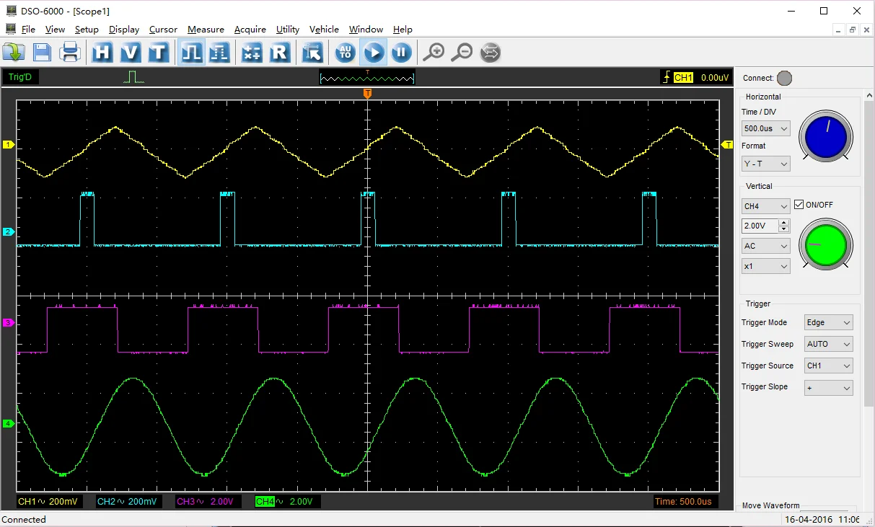Toggle the channel ON/OFF checkbox
Image resolution: width=875 pixels, height=527 pixels.
pyautogui.click(x=799, y=205)
